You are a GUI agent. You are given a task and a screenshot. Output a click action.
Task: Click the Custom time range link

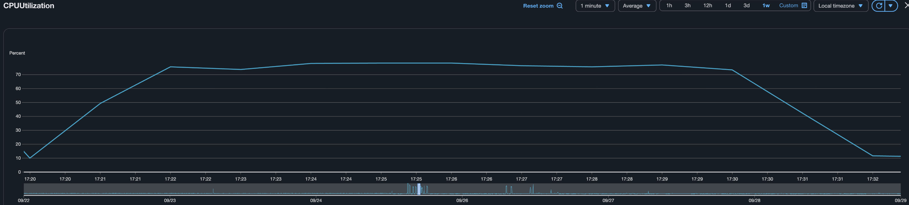[x=788, y=6]
